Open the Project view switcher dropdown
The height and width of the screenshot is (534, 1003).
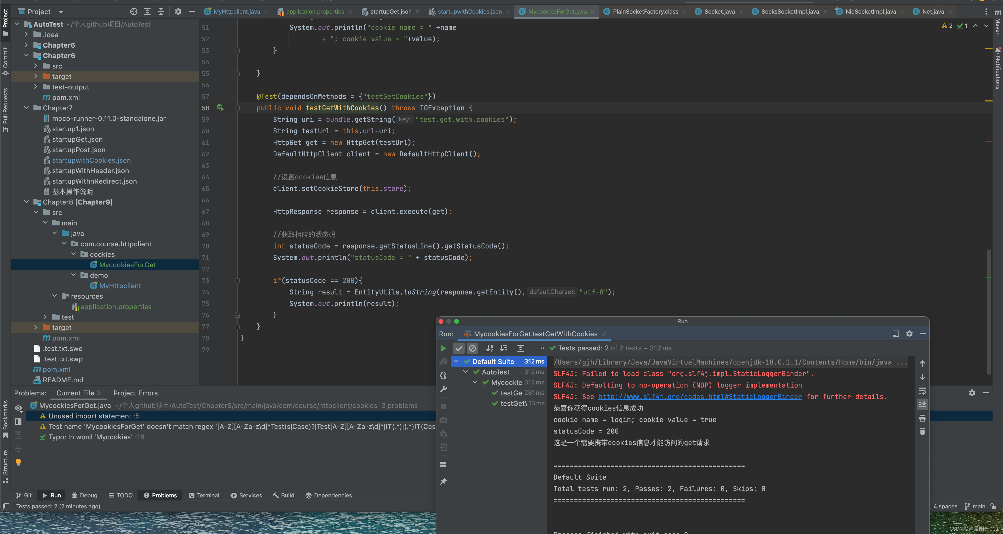[61, 12]
